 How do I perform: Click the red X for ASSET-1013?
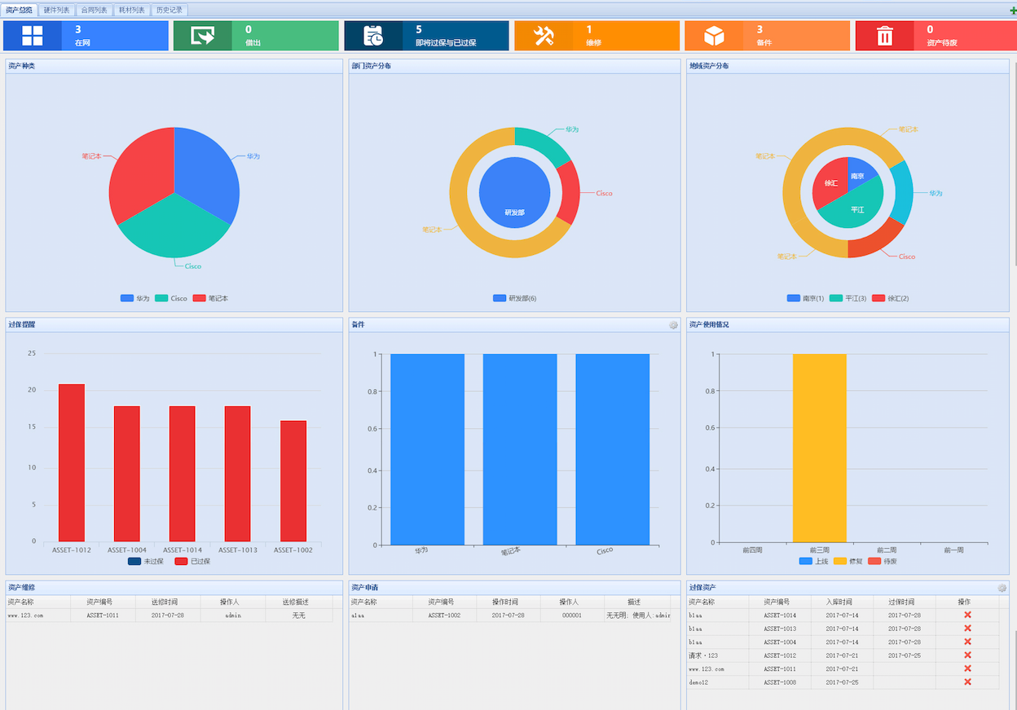[x=967, y=629]
